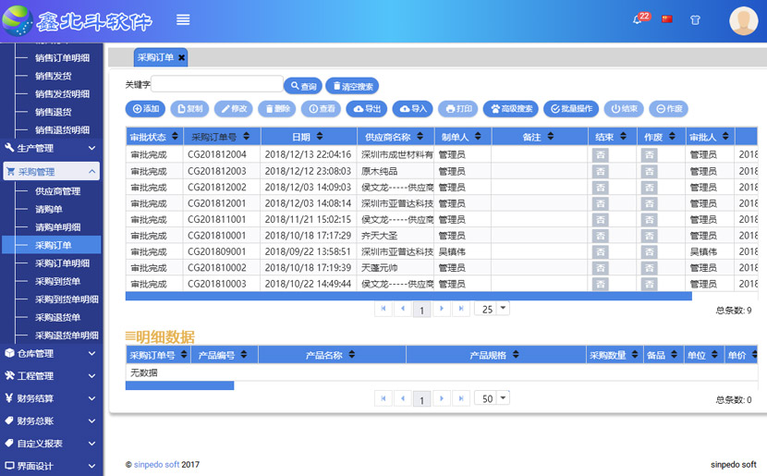Image resolution: width=767 pixels, height=476 pixels.
Task: Expand 财务总账 sidebar section
Action: pos(51,421)
